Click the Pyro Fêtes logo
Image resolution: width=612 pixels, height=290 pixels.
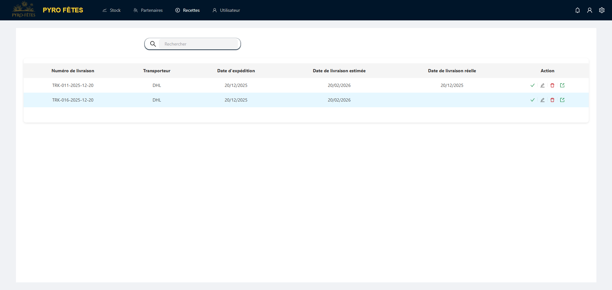pos(24,10)
